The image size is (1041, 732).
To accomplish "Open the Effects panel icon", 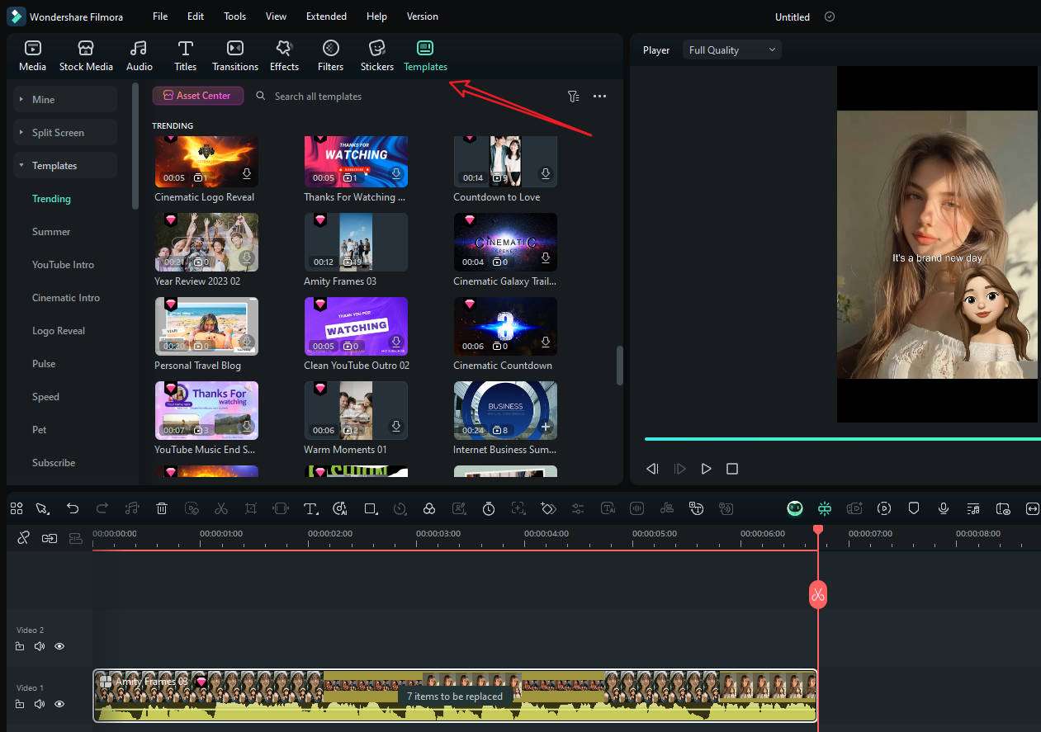I will [284, 48].
